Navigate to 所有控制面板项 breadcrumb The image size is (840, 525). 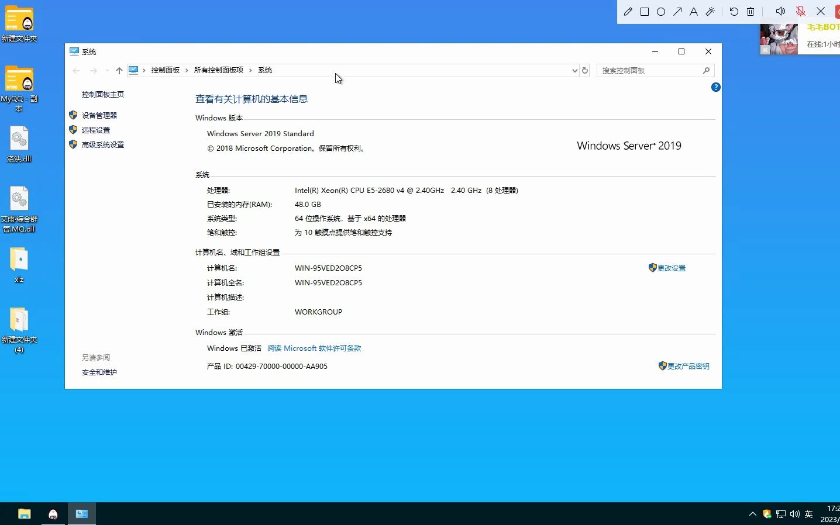click(220, 70)
